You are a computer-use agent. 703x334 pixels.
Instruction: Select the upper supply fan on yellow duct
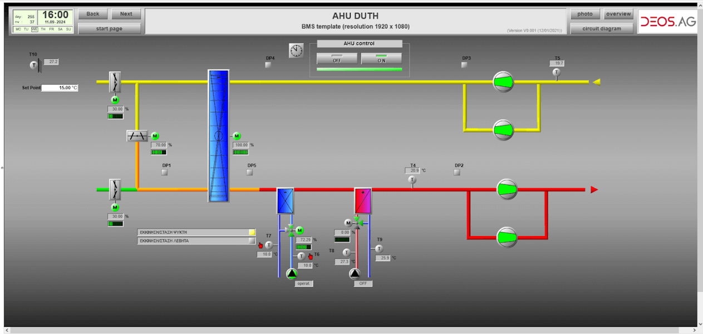503,82
